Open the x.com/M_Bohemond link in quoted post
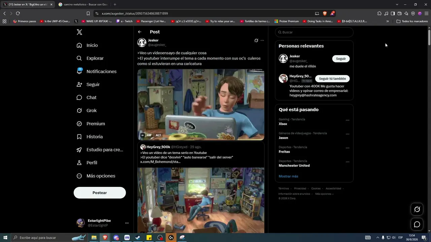 pyautogui.click(x=160, y=162)
